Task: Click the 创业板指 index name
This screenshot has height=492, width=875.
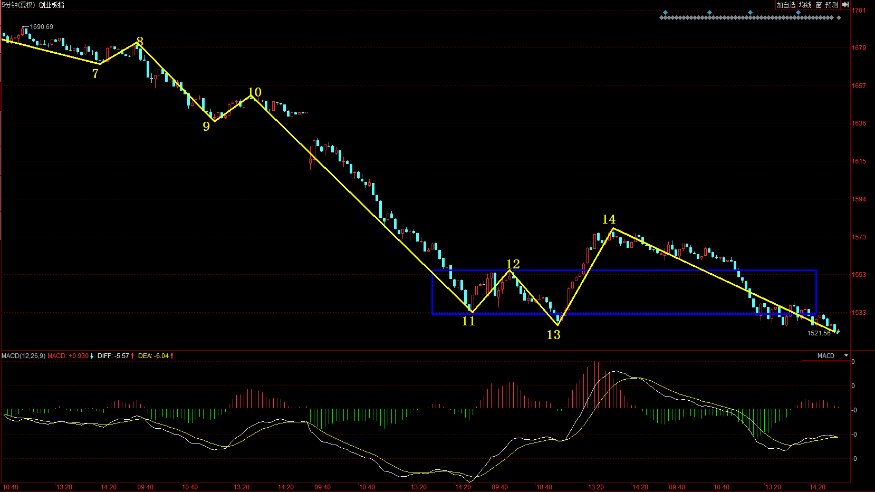Action: pos(52,5)
